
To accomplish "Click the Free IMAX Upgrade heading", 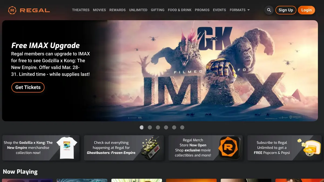I will (45, 45).
